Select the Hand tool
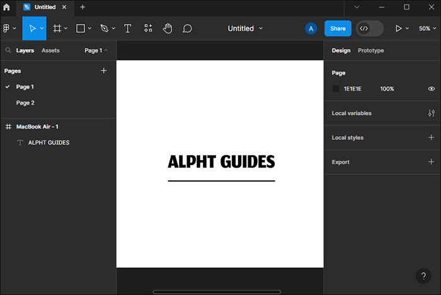Viewport: 441px width, 295px height. coord(168,28)
